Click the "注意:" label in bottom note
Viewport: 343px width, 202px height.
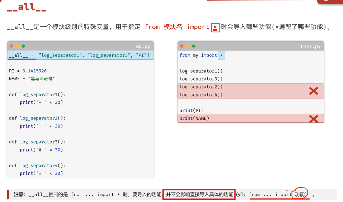[20, 194]
